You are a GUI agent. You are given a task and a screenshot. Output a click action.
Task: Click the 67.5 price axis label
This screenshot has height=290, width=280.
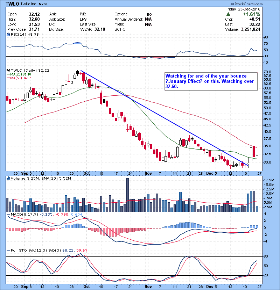point(267,75)
